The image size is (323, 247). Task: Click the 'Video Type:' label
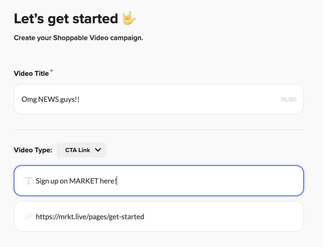click(x=33, y=150)
